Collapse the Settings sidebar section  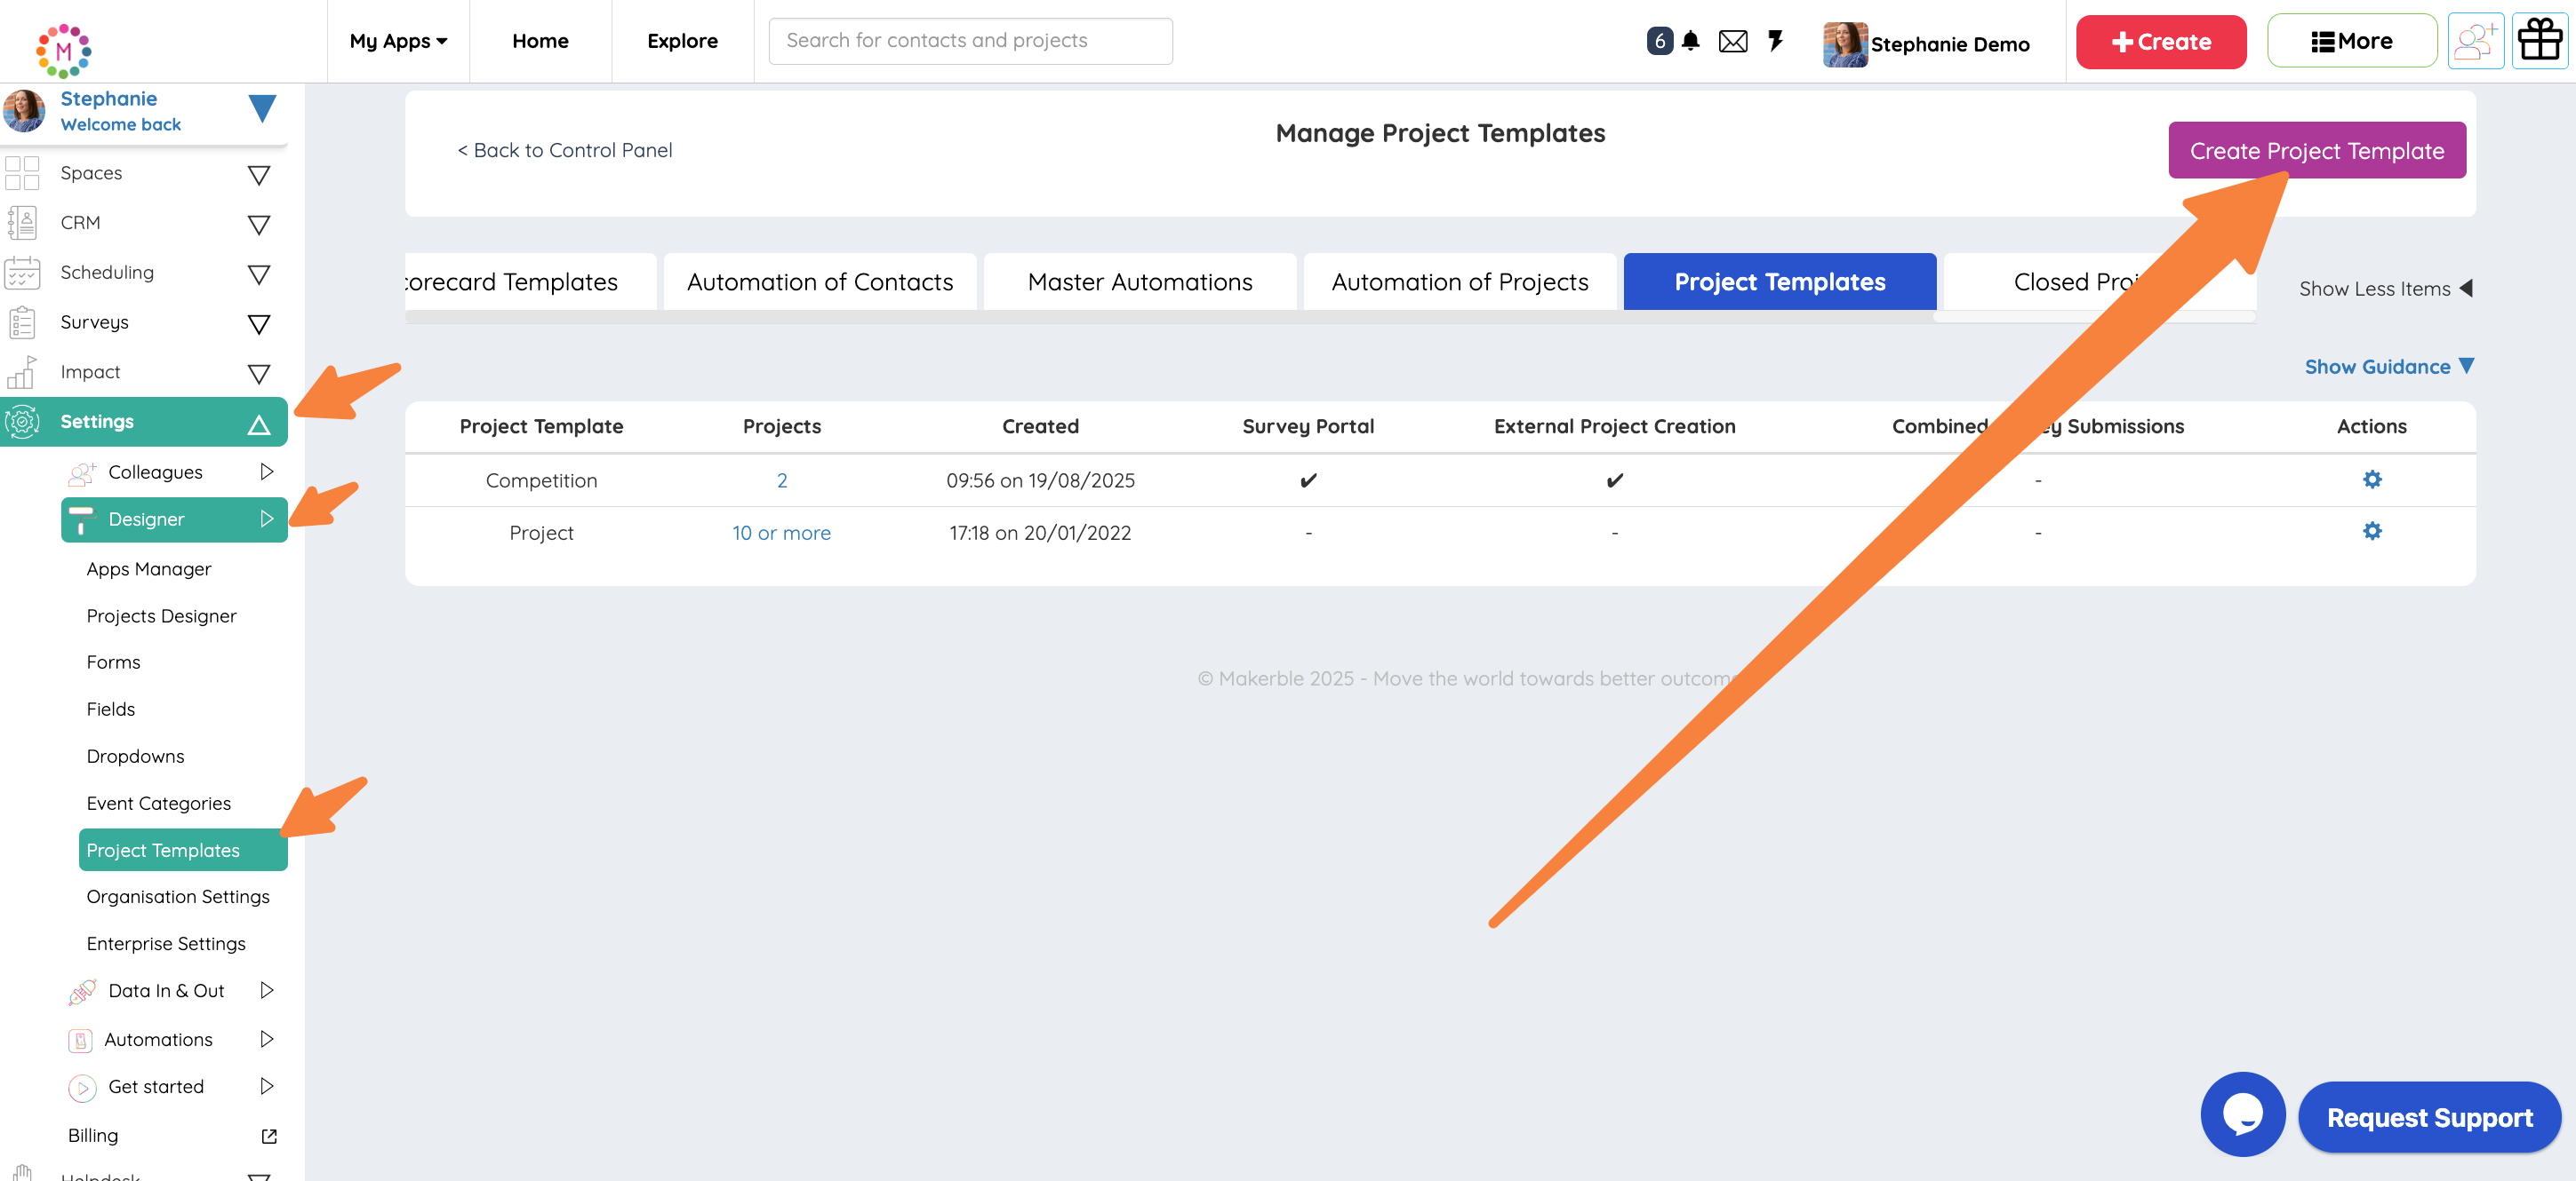pos(258,424)
